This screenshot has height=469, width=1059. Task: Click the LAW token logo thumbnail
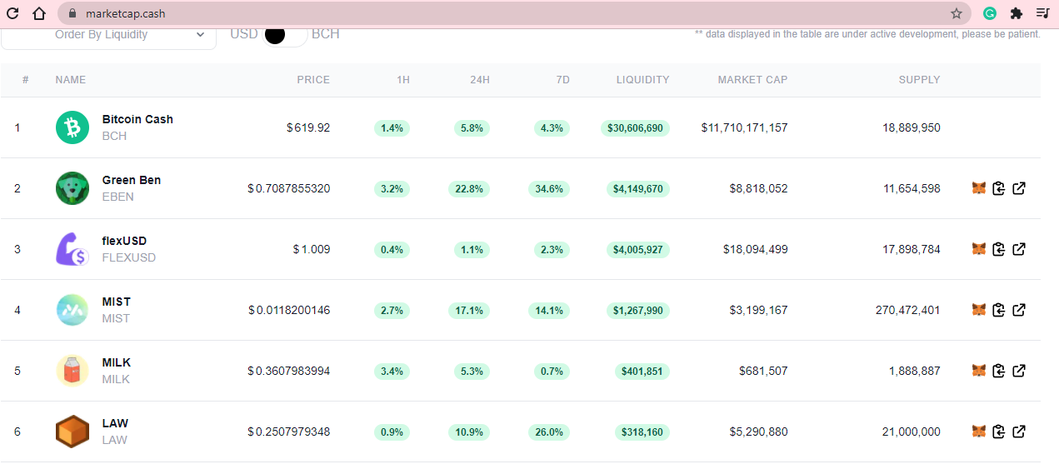(x=72, y=432)
